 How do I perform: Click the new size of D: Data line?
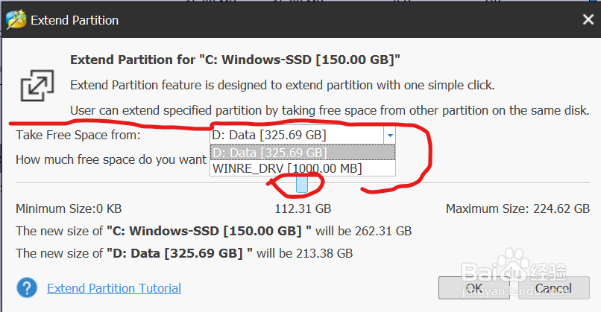click(184, 253)
